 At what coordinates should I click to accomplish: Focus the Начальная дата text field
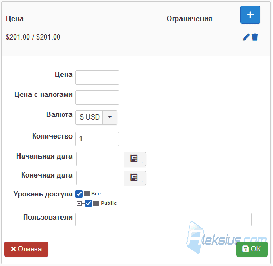pyautogui.click(x=100, y=159)
